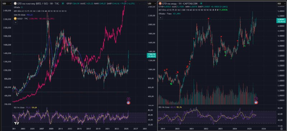Open the CFD copper CAPITALCOM symbol title
Image resolution: width=287 pixels, height=131 pixels.
click(x=180, y=4)
